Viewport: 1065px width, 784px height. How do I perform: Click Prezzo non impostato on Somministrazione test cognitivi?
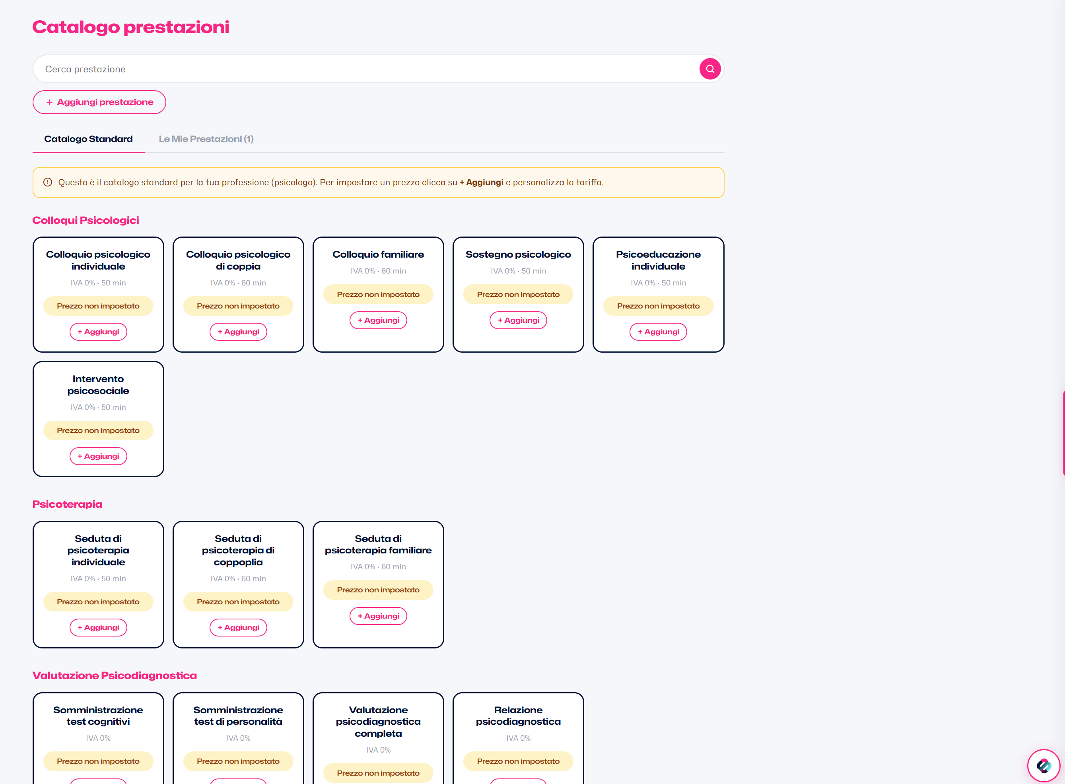tap(98, 761)
